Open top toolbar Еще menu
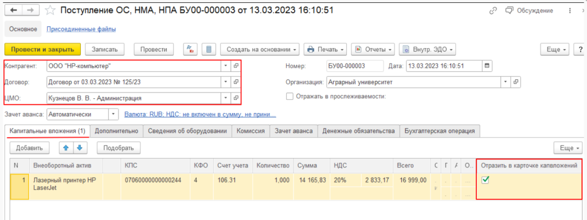 [555, 49]
